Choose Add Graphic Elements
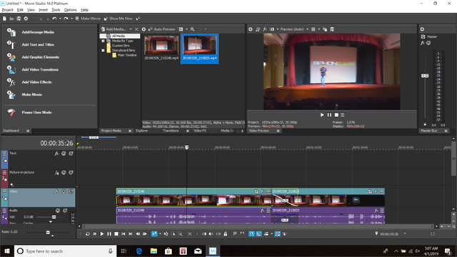The image size is (457, 257). (40, 57)
